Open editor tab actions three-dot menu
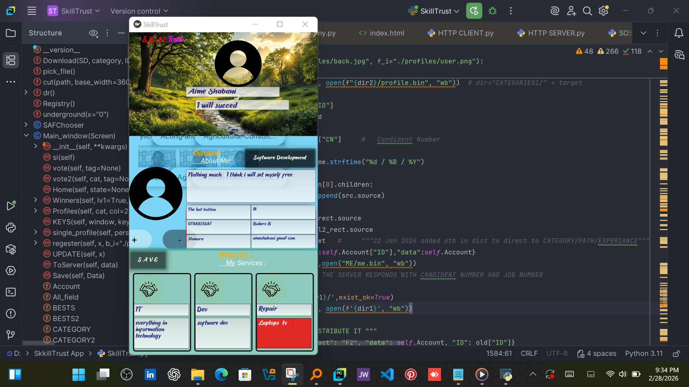The image size is (689, 387). point(657,33)
